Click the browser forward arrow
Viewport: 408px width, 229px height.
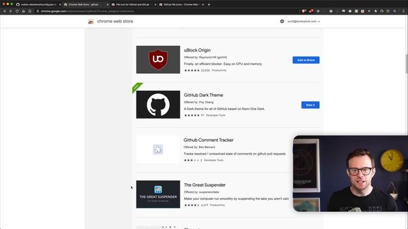click(10, 11)
